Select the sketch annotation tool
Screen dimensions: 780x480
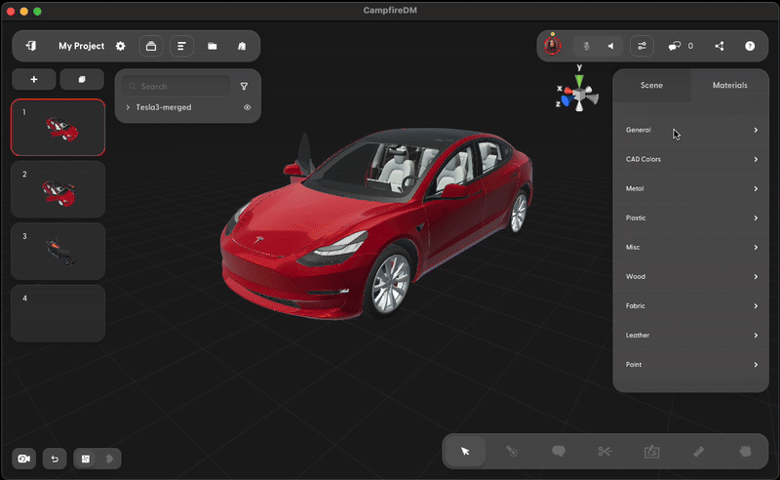click(x=651, y=451)
